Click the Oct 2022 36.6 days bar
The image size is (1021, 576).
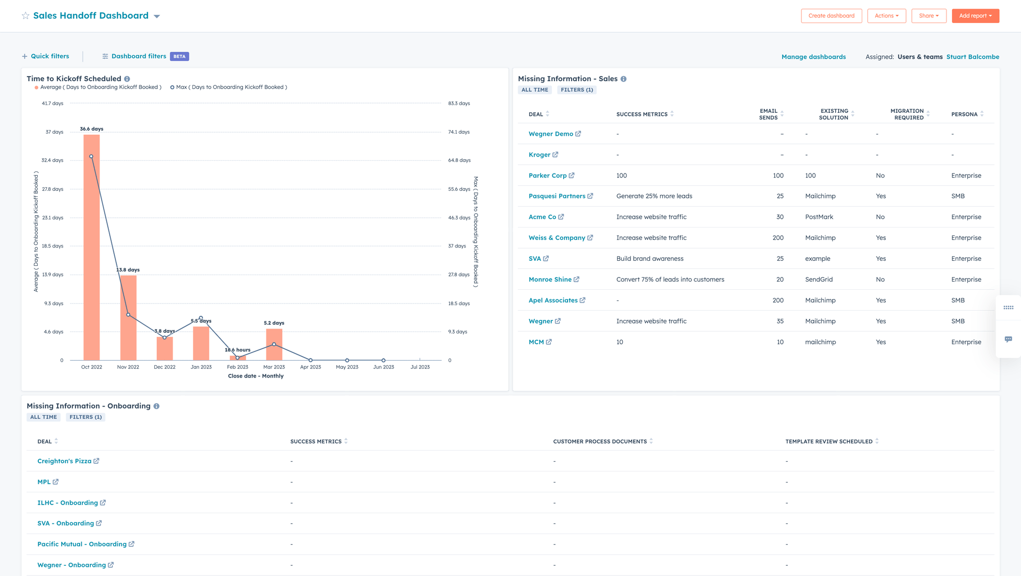pos(92,255)
